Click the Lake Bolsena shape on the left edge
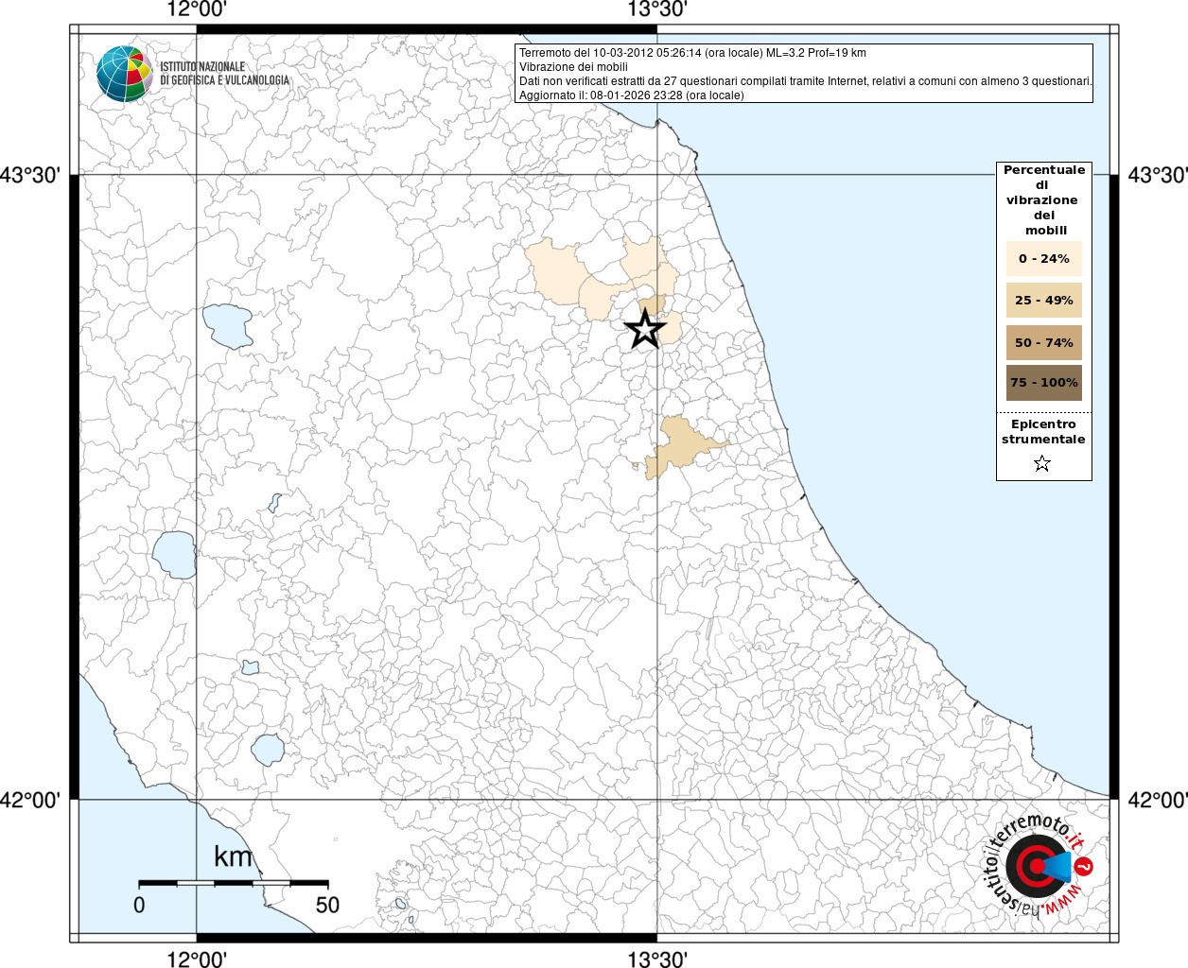Viewport: 1188px width, 968px height. (174, 555)
